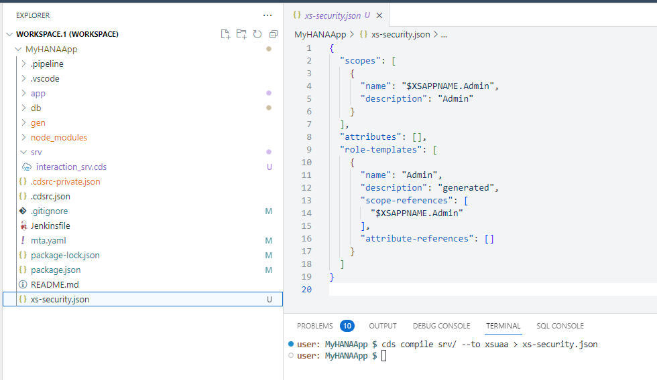The image size is (657, 380).
Task: Click the interaction_srv.cds cloud file icon
Action: point(27,167)
